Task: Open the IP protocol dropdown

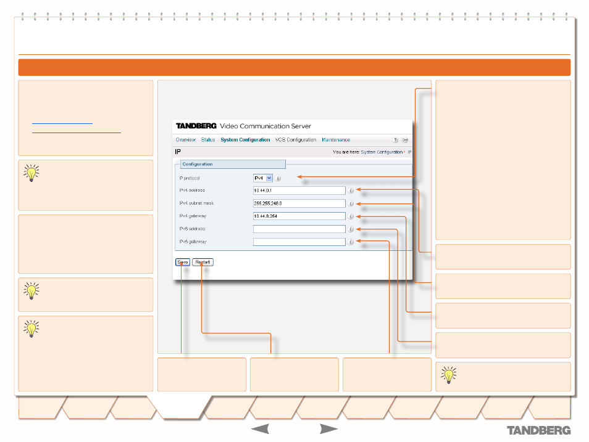Action: (x=263, y=178)
